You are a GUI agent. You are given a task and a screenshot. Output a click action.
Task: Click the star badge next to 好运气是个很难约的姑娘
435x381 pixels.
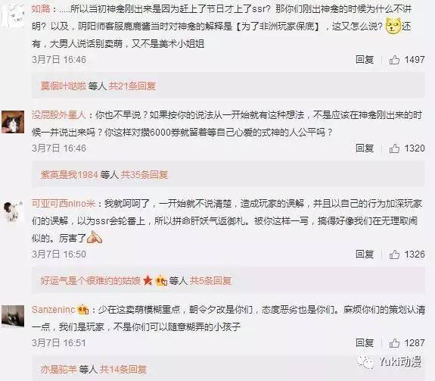point(148,280)
